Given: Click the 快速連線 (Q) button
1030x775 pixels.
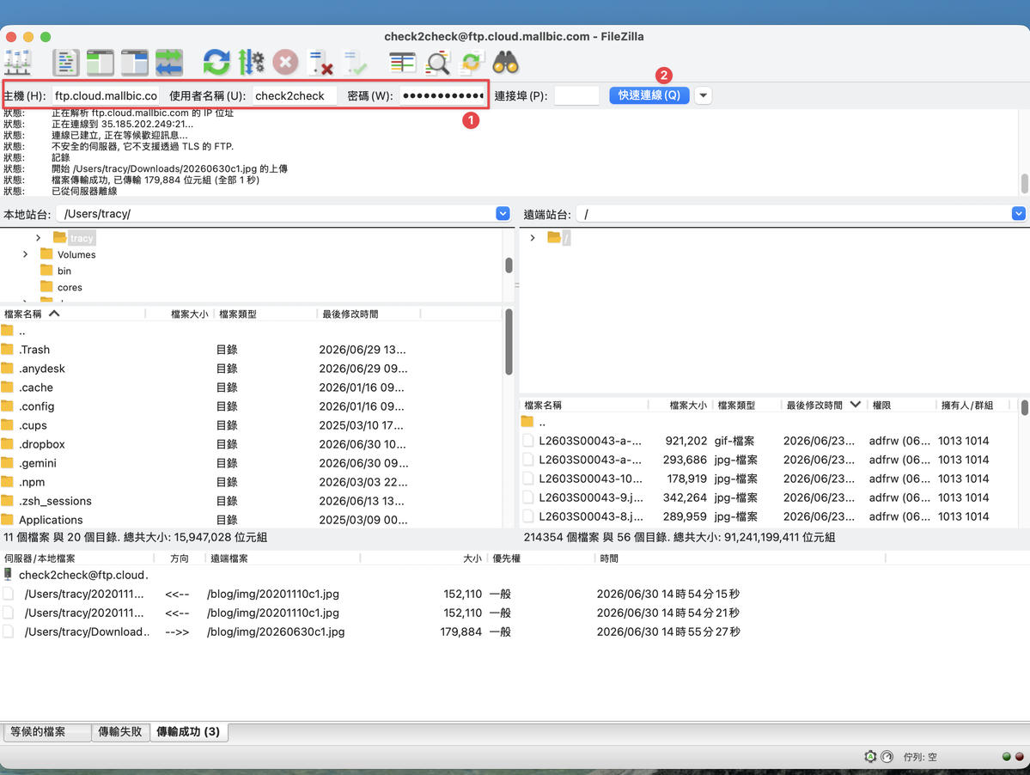Looking at the screenshot, I should [649, 95].
